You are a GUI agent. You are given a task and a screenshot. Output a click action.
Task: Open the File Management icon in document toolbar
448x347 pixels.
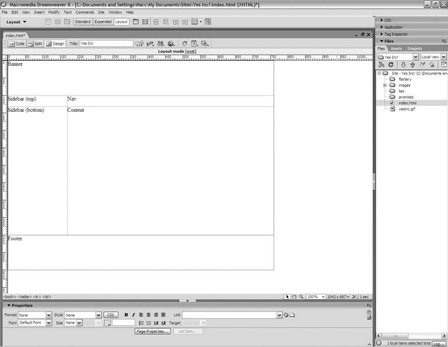coord(160,44)
